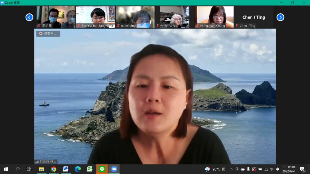Expand the hidden system tray icons
Viewport: 310px width, 174px height.
pyautogui.click(x=231, y=169)
